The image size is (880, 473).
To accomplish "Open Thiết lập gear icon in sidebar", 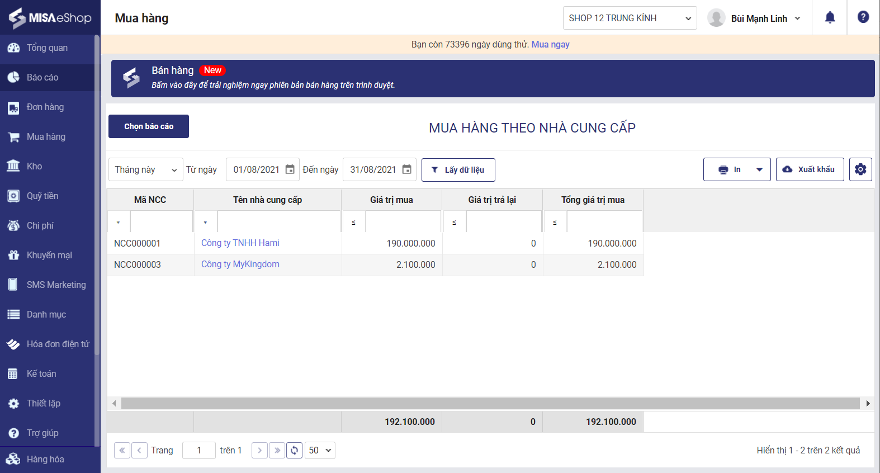I will pos(13,404).
